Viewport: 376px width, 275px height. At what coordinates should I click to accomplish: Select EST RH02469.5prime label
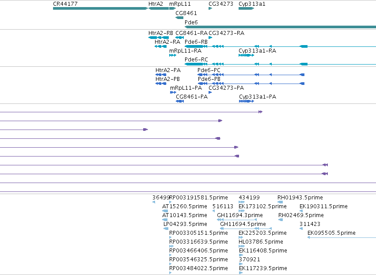click(301, 215)
